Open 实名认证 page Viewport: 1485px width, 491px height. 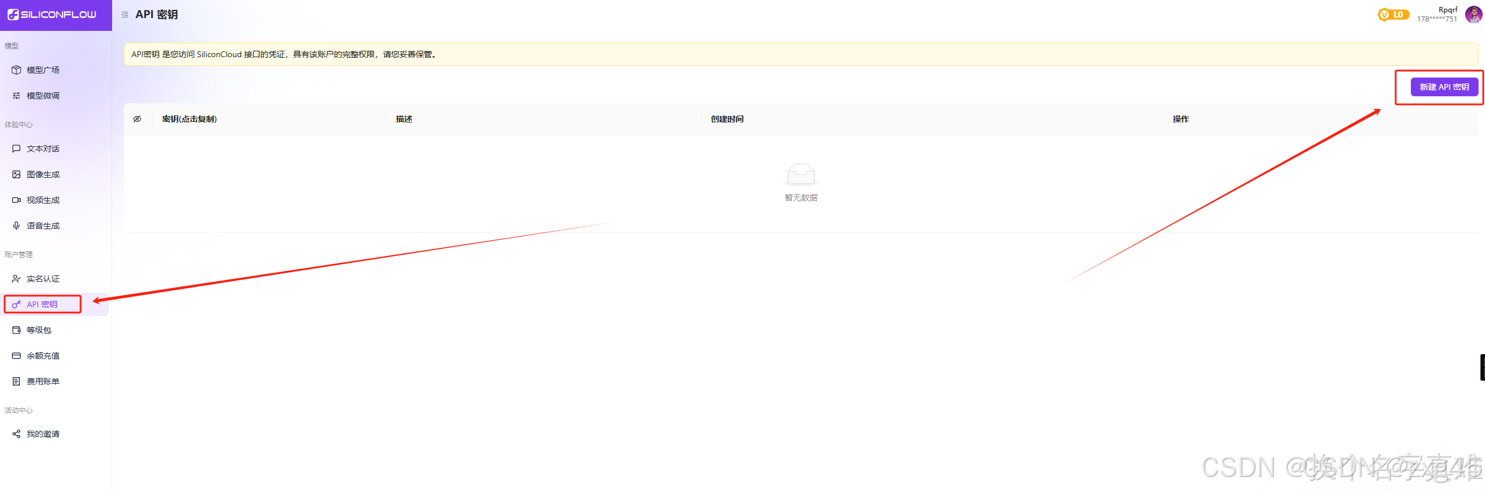click(x=55, y=279)
